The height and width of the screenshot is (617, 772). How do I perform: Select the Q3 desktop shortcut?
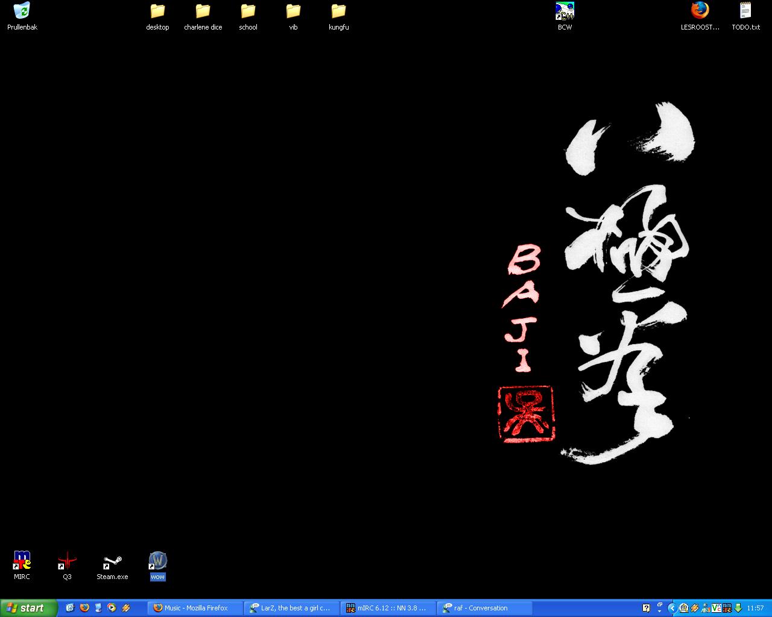pyautogui.click(x=67, y=561)
